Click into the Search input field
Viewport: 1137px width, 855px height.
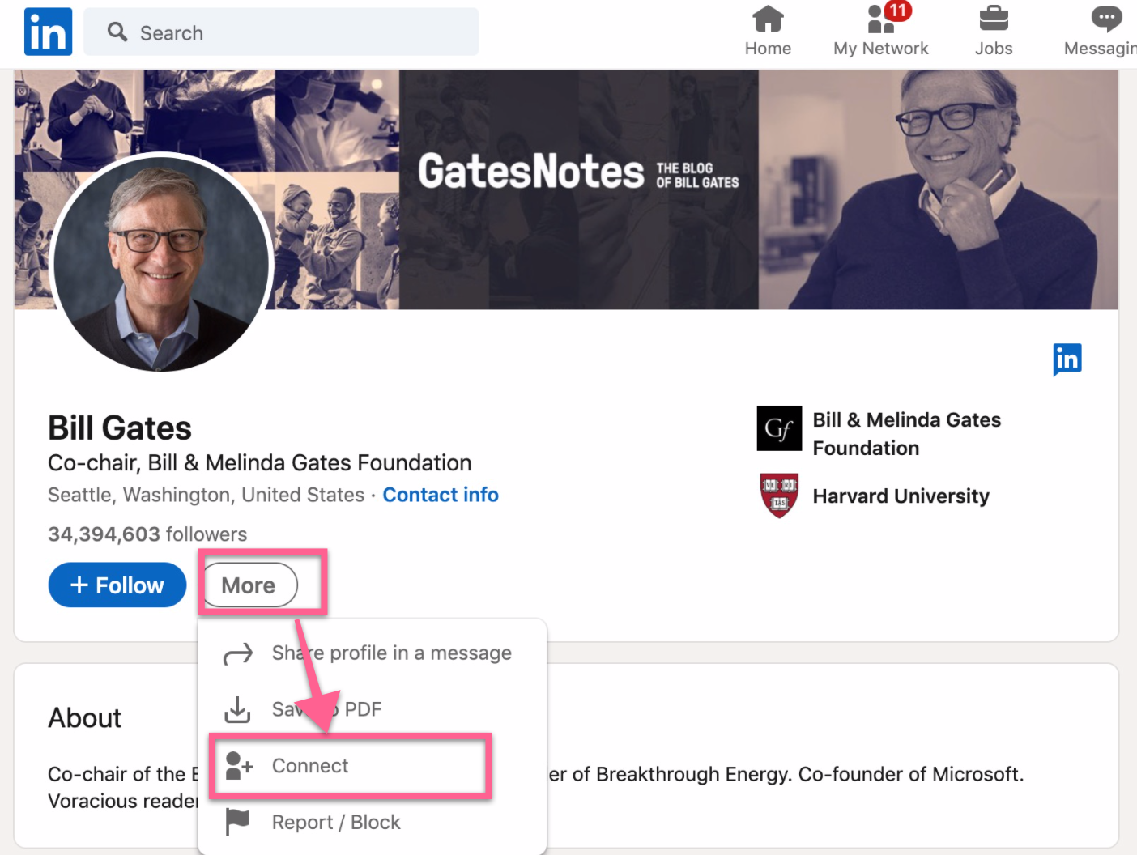[300, 32]
